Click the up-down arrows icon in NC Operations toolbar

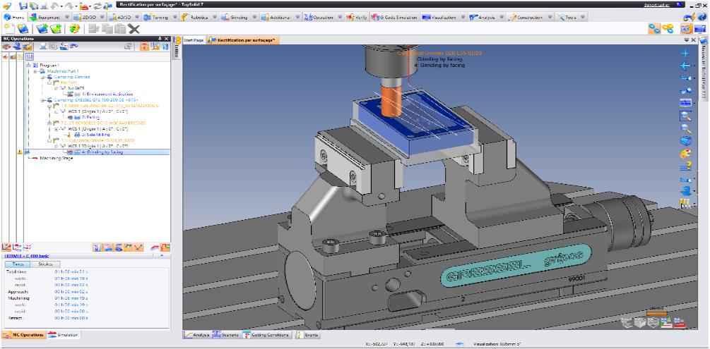point(165,46)
